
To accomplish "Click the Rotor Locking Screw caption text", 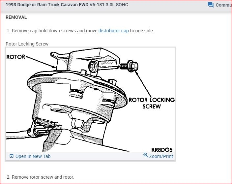I will [27, 44].
